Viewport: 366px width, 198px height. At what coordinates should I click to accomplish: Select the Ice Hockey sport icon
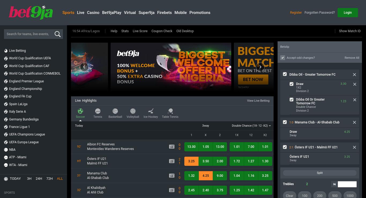coord(151,111)
